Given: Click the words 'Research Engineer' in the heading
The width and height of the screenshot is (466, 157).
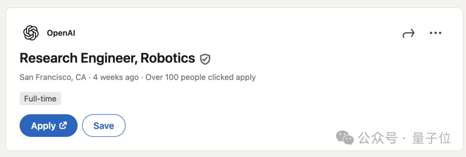Looking at the screenshot, I should 78,58.
